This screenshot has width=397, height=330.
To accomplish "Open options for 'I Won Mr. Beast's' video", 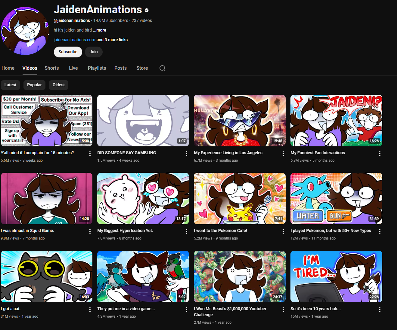I will [x=283, y=310].
